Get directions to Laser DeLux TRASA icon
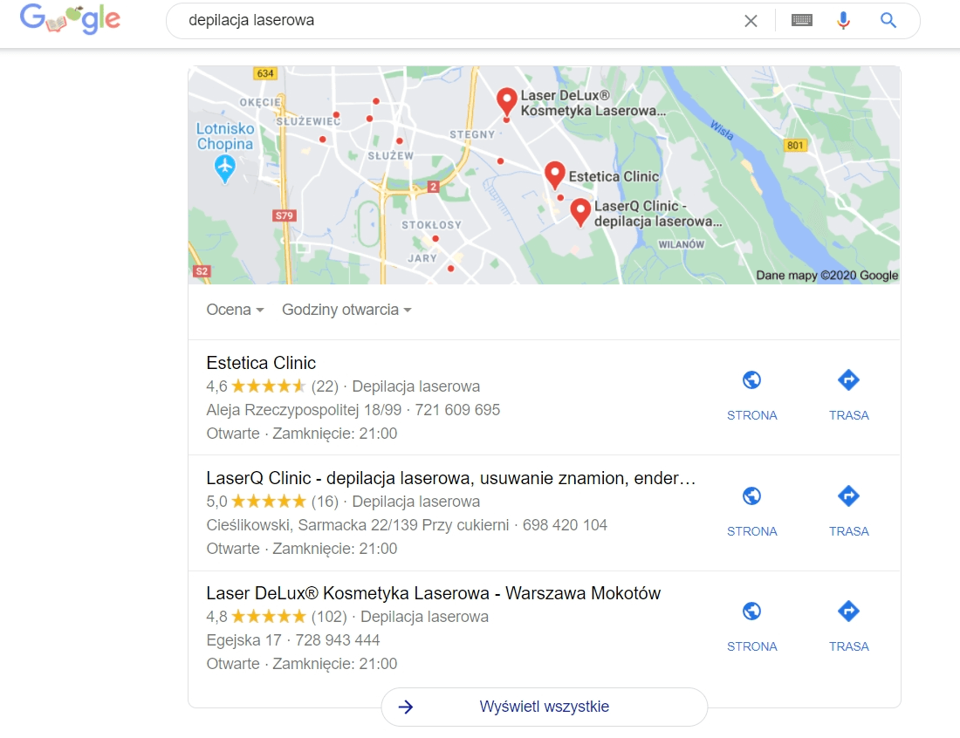960x738 pixels. (x=848, y=611)
